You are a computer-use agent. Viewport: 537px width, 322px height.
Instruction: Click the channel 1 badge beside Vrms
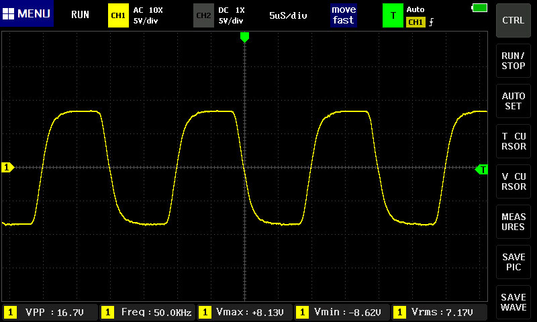pos(399,312)
